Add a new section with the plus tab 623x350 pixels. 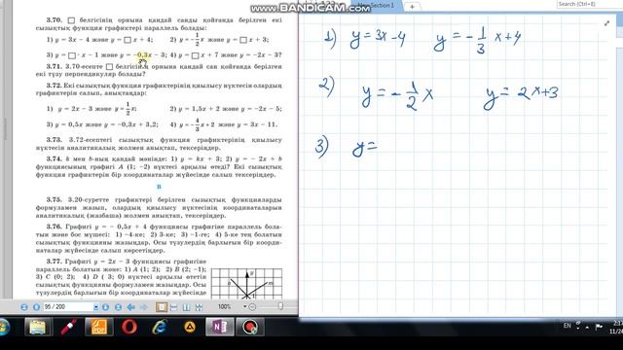pyautogui.click(x=412, y=7)
